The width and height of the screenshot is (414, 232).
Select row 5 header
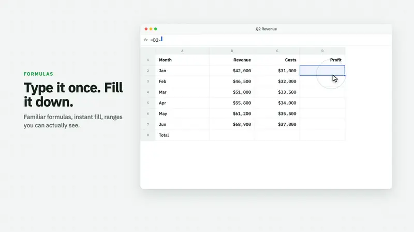coord(148,103)
